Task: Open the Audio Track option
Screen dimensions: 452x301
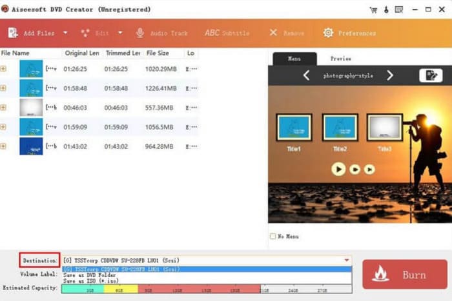Action: (161, 33)
